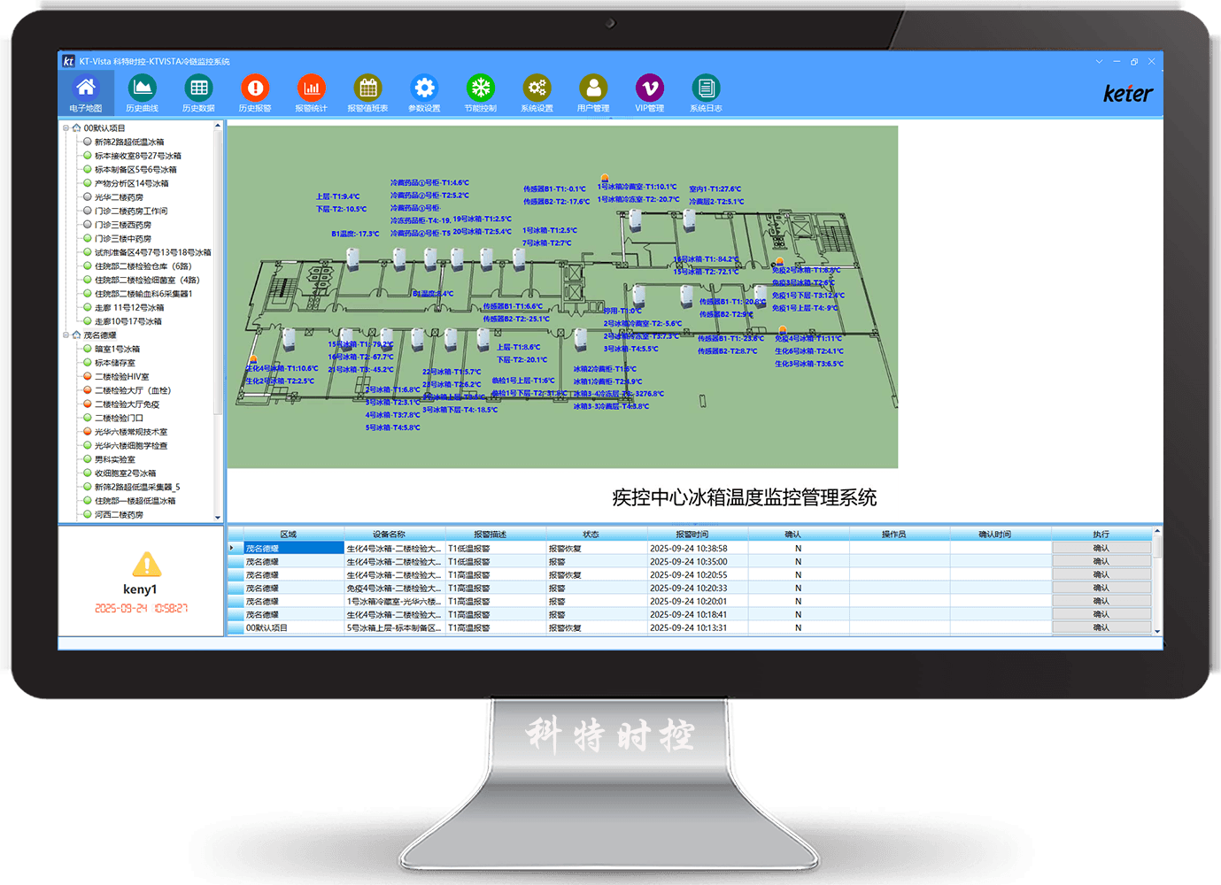Sort alarms by 设备名称 column header
This screenshot has height=885, width=1221.
[x=389, y=535]
